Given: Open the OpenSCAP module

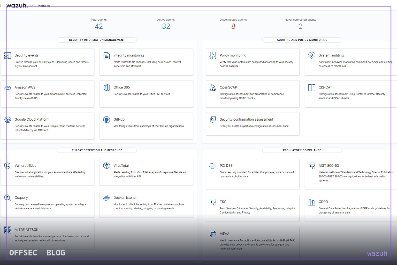Looking at the screenshot, I should (x=253, y=94).
